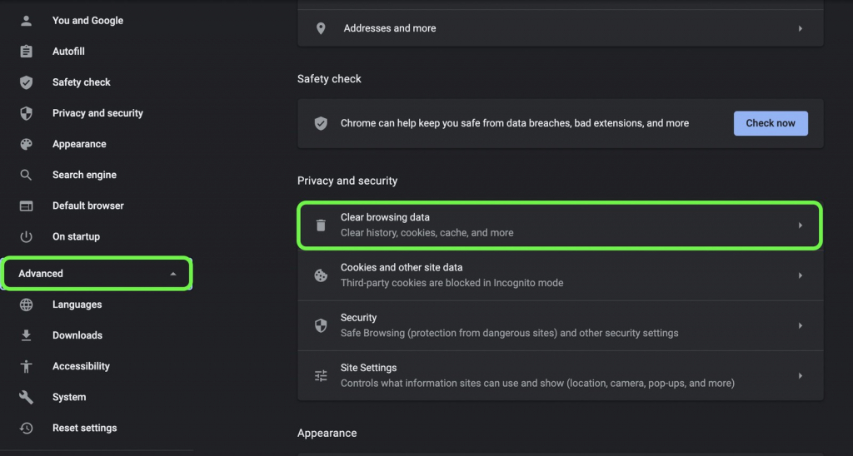Click 'Clear history, cookies, cache, and more' text
853x456 pixels.
click(427, 233)
